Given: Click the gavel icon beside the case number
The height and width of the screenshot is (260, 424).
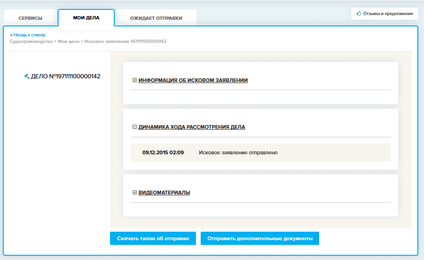Looking at the screenshot, I should tap(27, 76).
